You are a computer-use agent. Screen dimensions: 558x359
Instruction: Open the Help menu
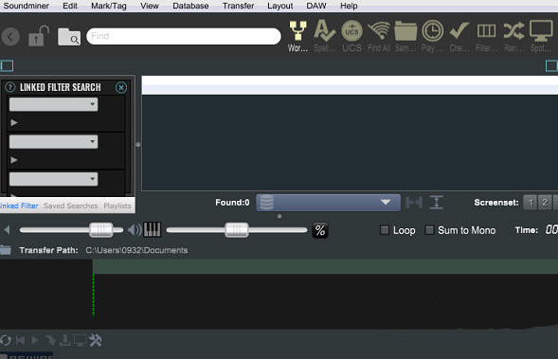pyautogui.click(x=349, y=6)
